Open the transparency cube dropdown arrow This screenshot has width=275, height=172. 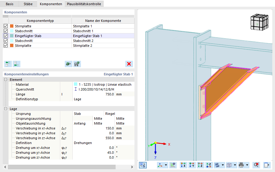coord(235,165)
